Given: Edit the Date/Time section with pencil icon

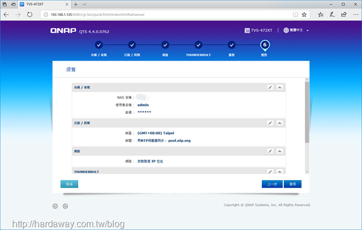Looking at the screenshot, I should point(270,123).
